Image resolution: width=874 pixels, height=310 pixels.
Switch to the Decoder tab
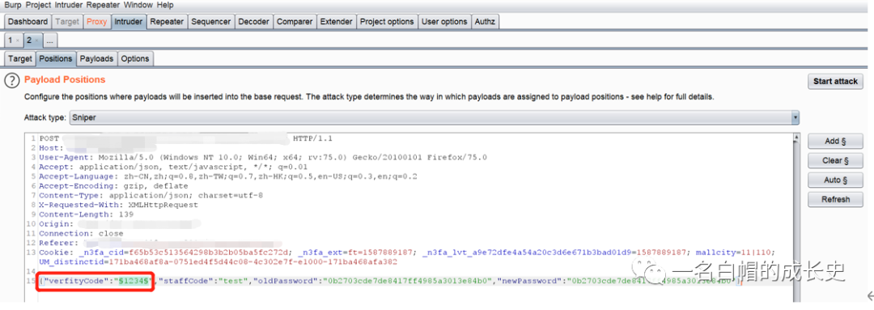[253, 22]
